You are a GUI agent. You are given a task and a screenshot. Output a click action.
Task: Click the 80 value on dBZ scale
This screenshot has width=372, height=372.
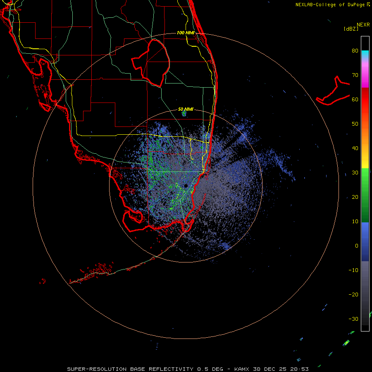coord(355,51)
